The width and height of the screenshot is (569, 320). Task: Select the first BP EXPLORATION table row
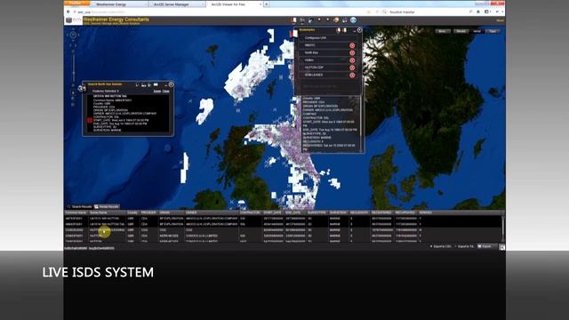pos(283,219)
